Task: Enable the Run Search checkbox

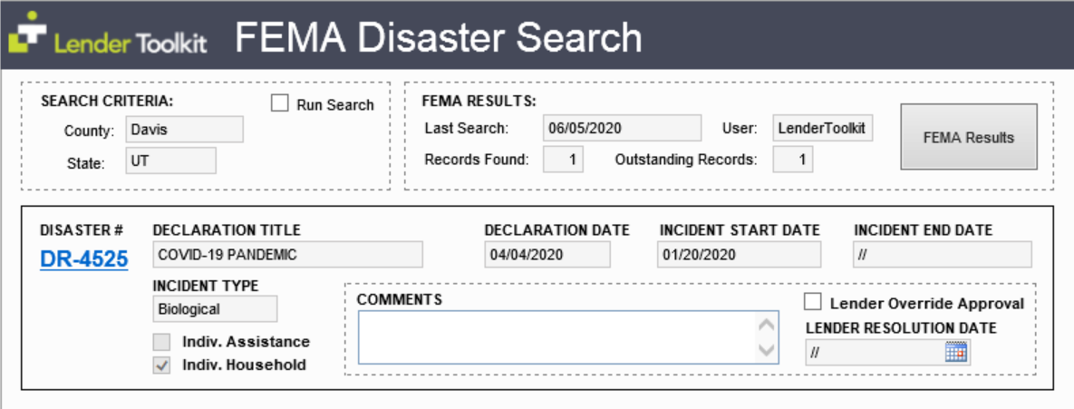Action: [280, 104]
